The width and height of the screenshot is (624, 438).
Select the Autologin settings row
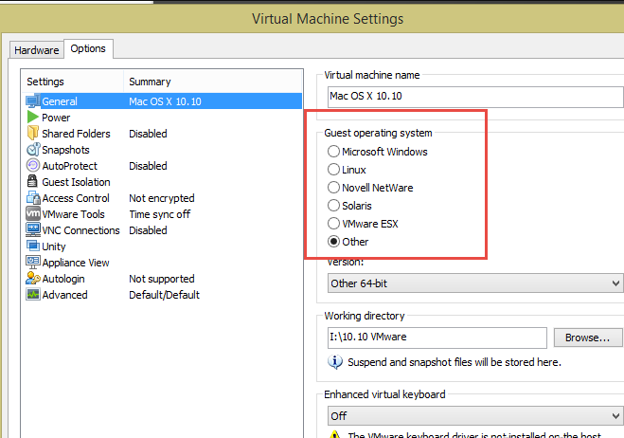click(162, 279)
